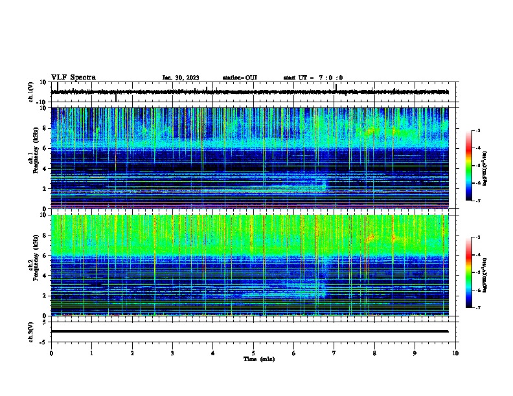Click the time axis tick label "0"
Screen dimensions: 513x396
click(x=51, y=353)
